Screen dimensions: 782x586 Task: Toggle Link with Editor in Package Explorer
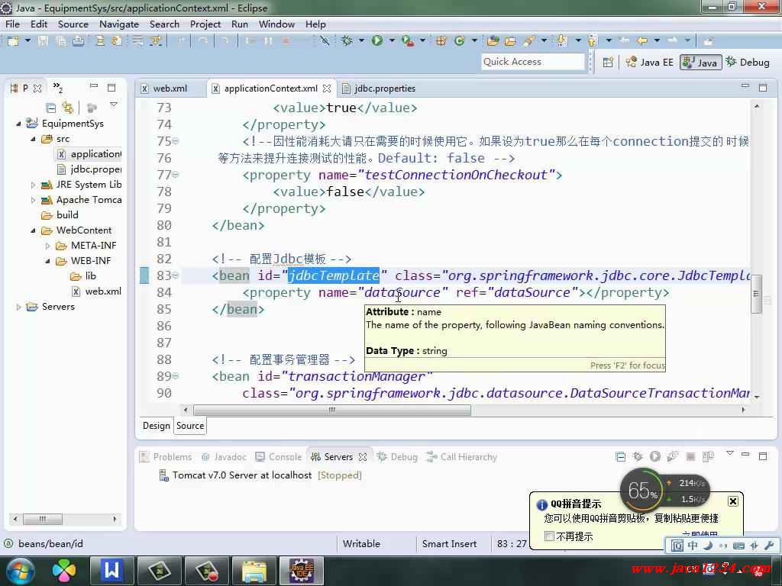tap(67, 108)
